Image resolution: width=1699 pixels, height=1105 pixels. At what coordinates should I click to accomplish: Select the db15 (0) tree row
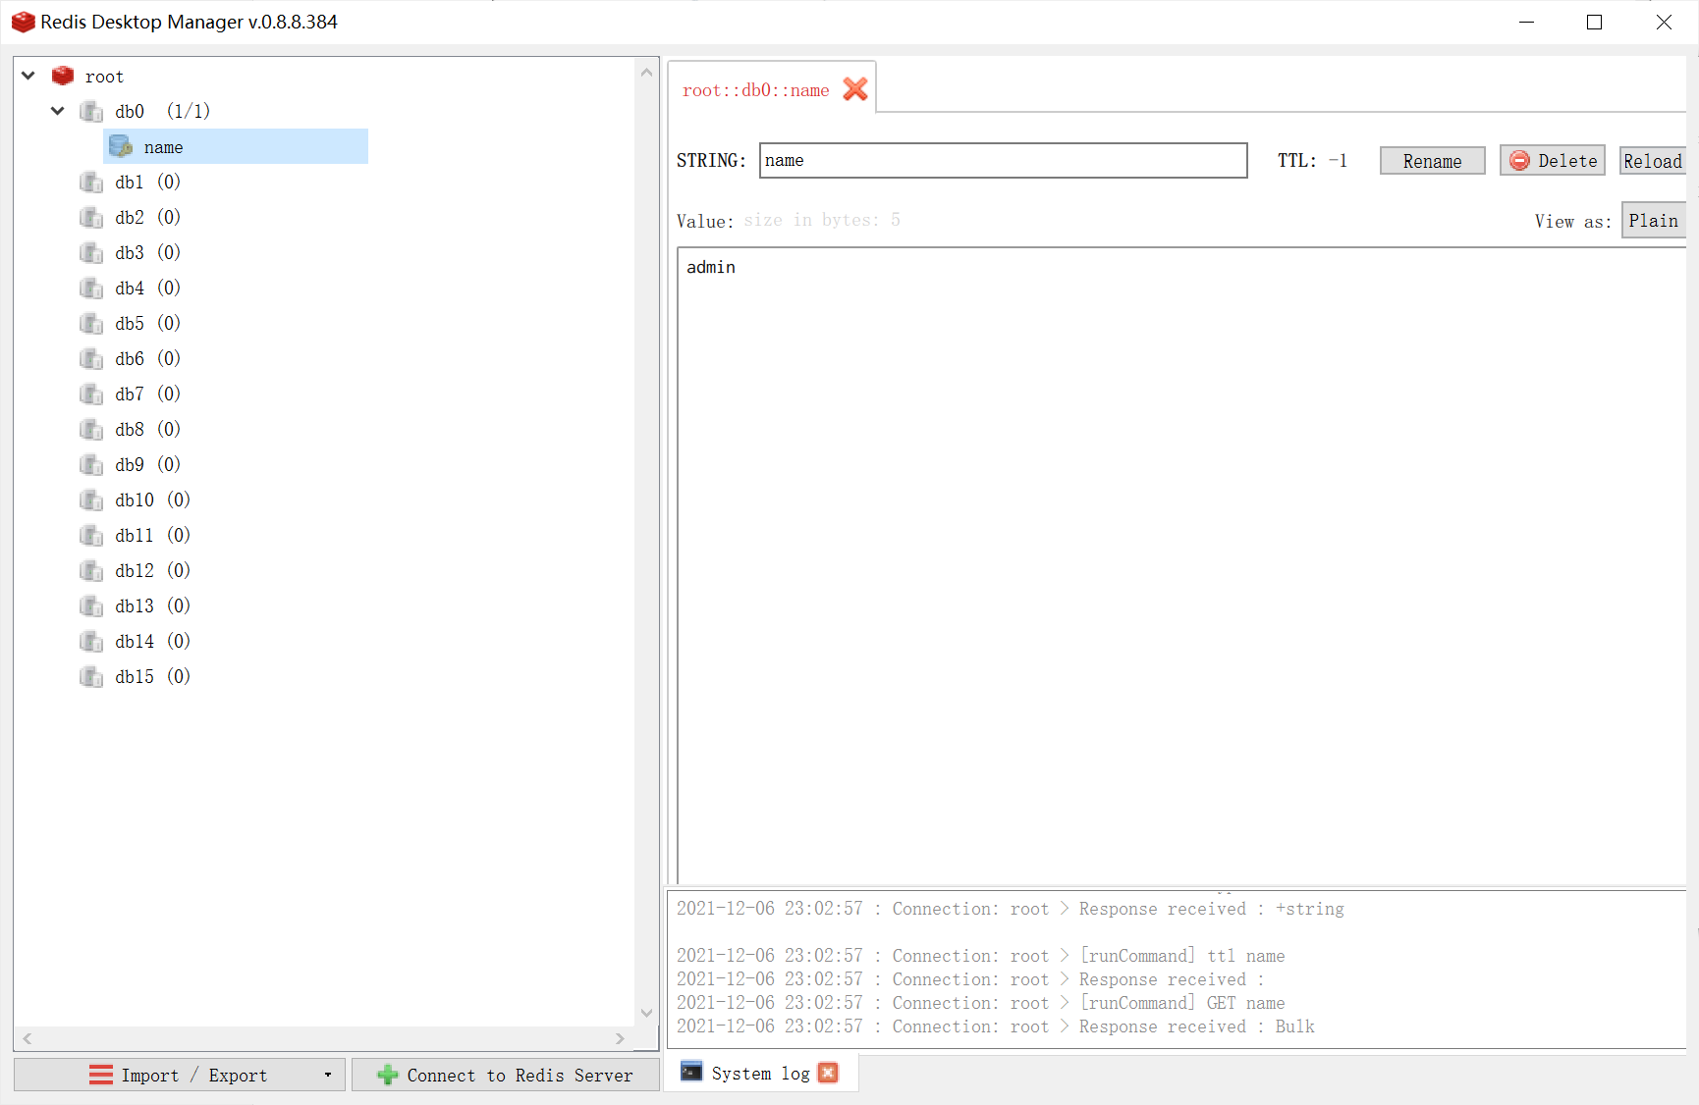point(136,676)
